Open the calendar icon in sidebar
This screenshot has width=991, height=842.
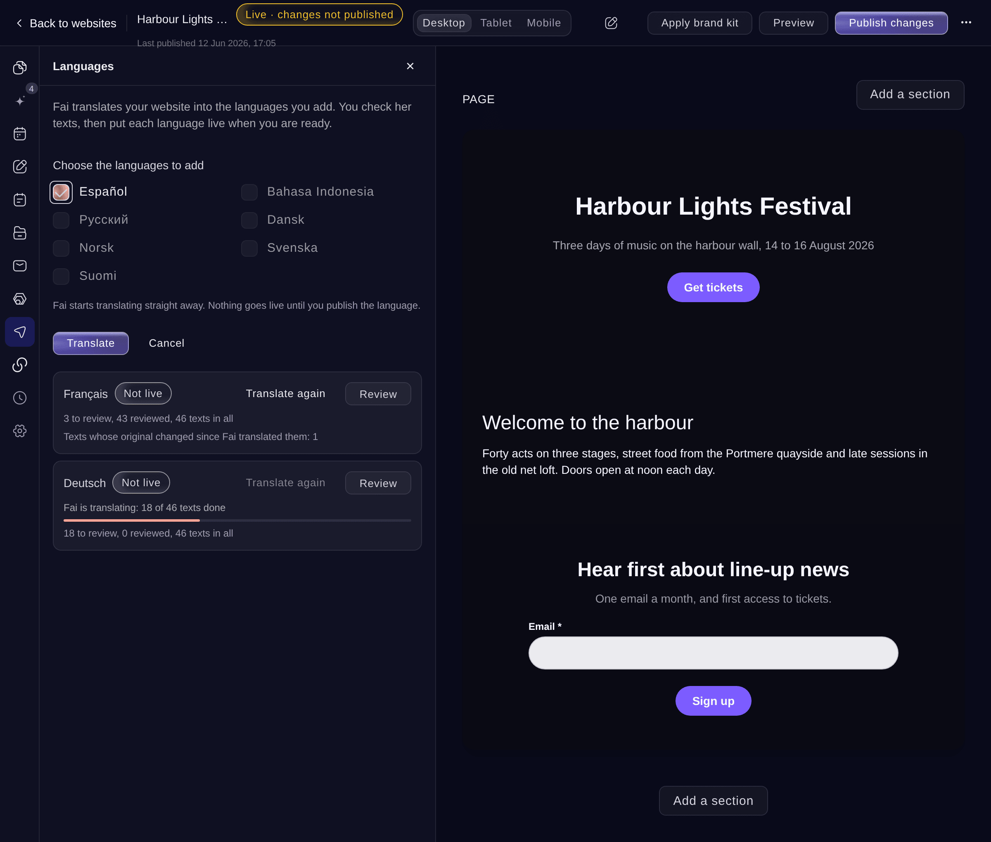(19, 134)
